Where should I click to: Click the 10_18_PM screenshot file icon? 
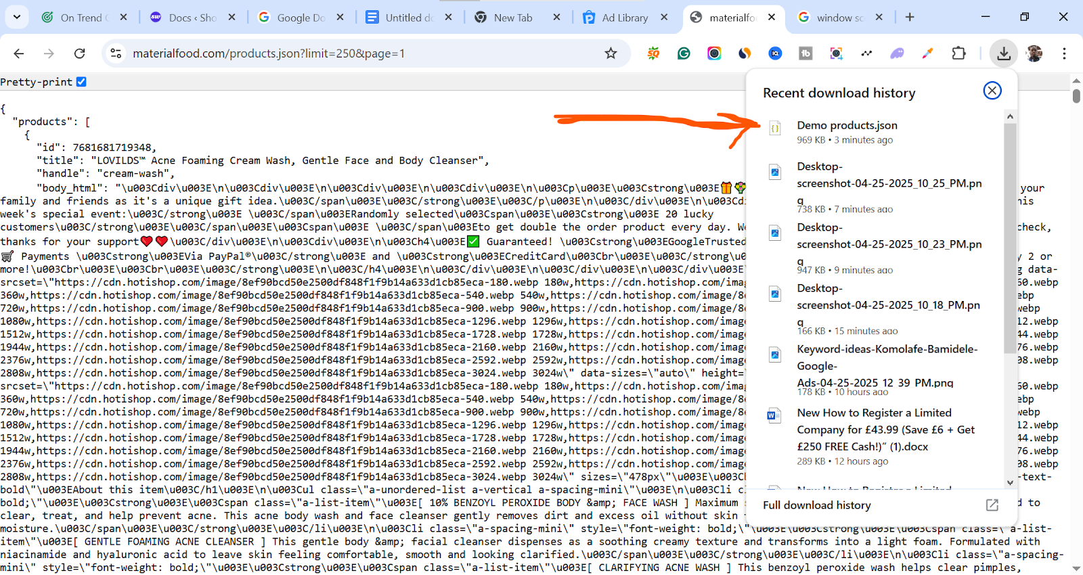775,294
